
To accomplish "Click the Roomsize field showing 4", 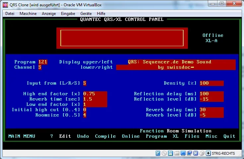I will coord(85,115).
